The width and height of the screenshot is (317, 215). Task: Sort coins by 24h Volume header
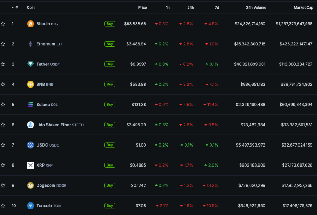(x=256, y=7)
